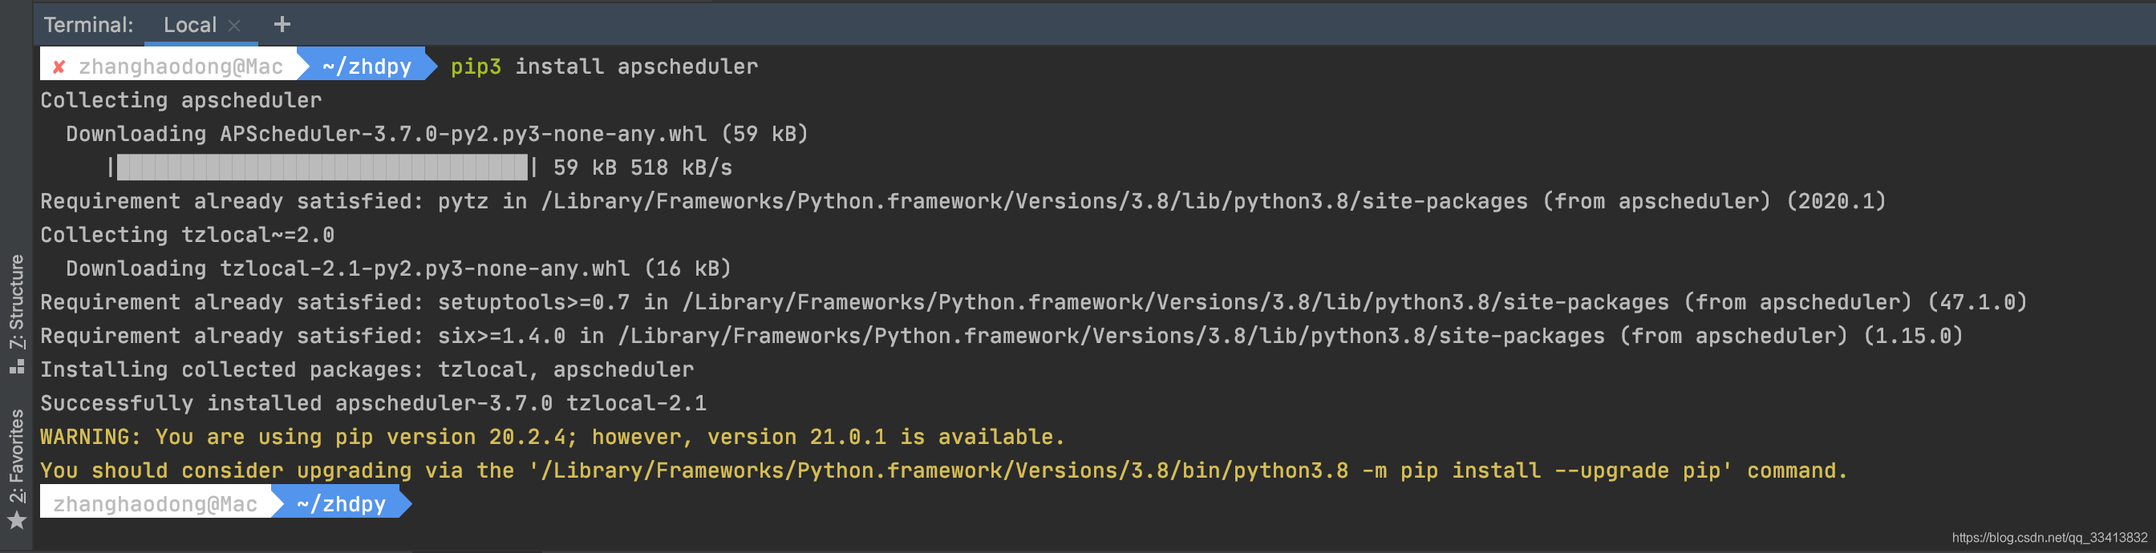The width and height of the screenshot is (2156, 553).
Task: Click the APScheduler wheel download file name
Action: coord(463,134)
